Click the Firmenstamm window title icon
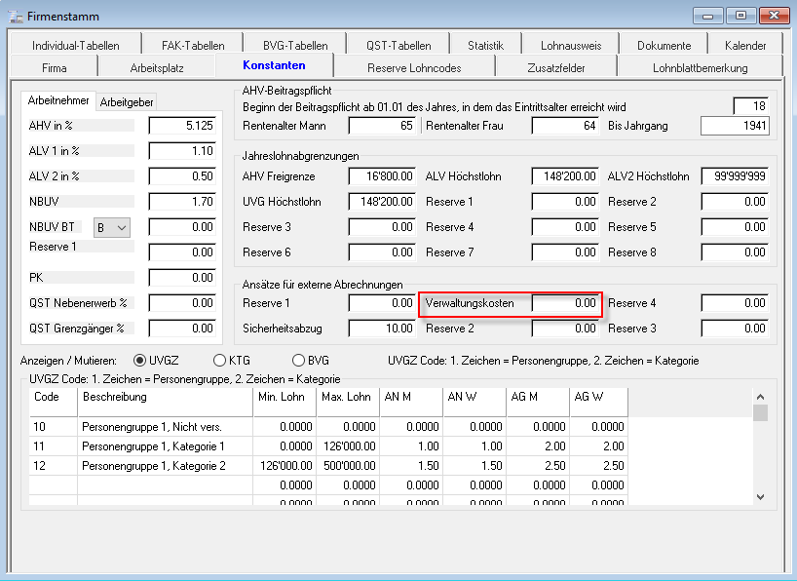Screen dimensions: 797x581 coord(16,17)
